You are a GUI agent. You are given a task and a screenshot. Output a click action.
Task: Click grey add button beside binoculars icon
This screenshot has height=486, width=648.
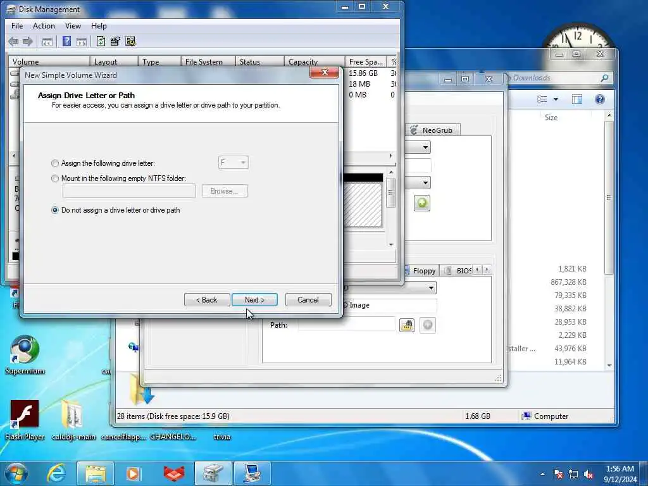point(428,325)
